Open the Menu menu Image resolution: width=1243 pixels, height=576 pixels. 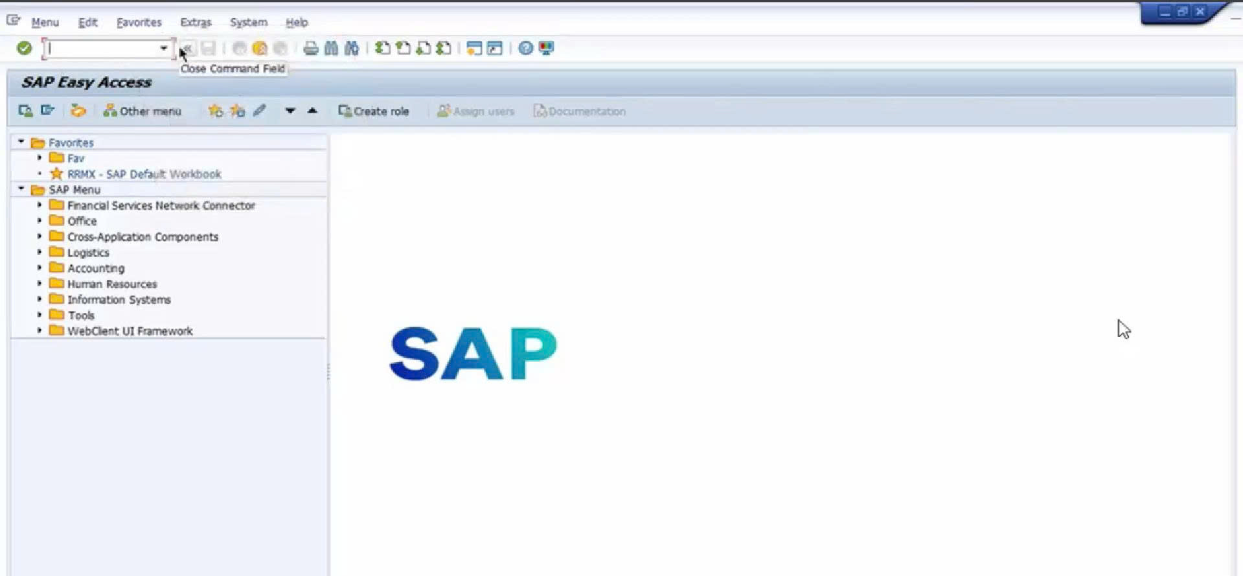coord(45,22)
